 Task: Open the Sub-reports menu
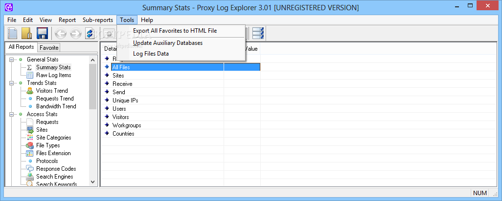click(x=98, y=20)
